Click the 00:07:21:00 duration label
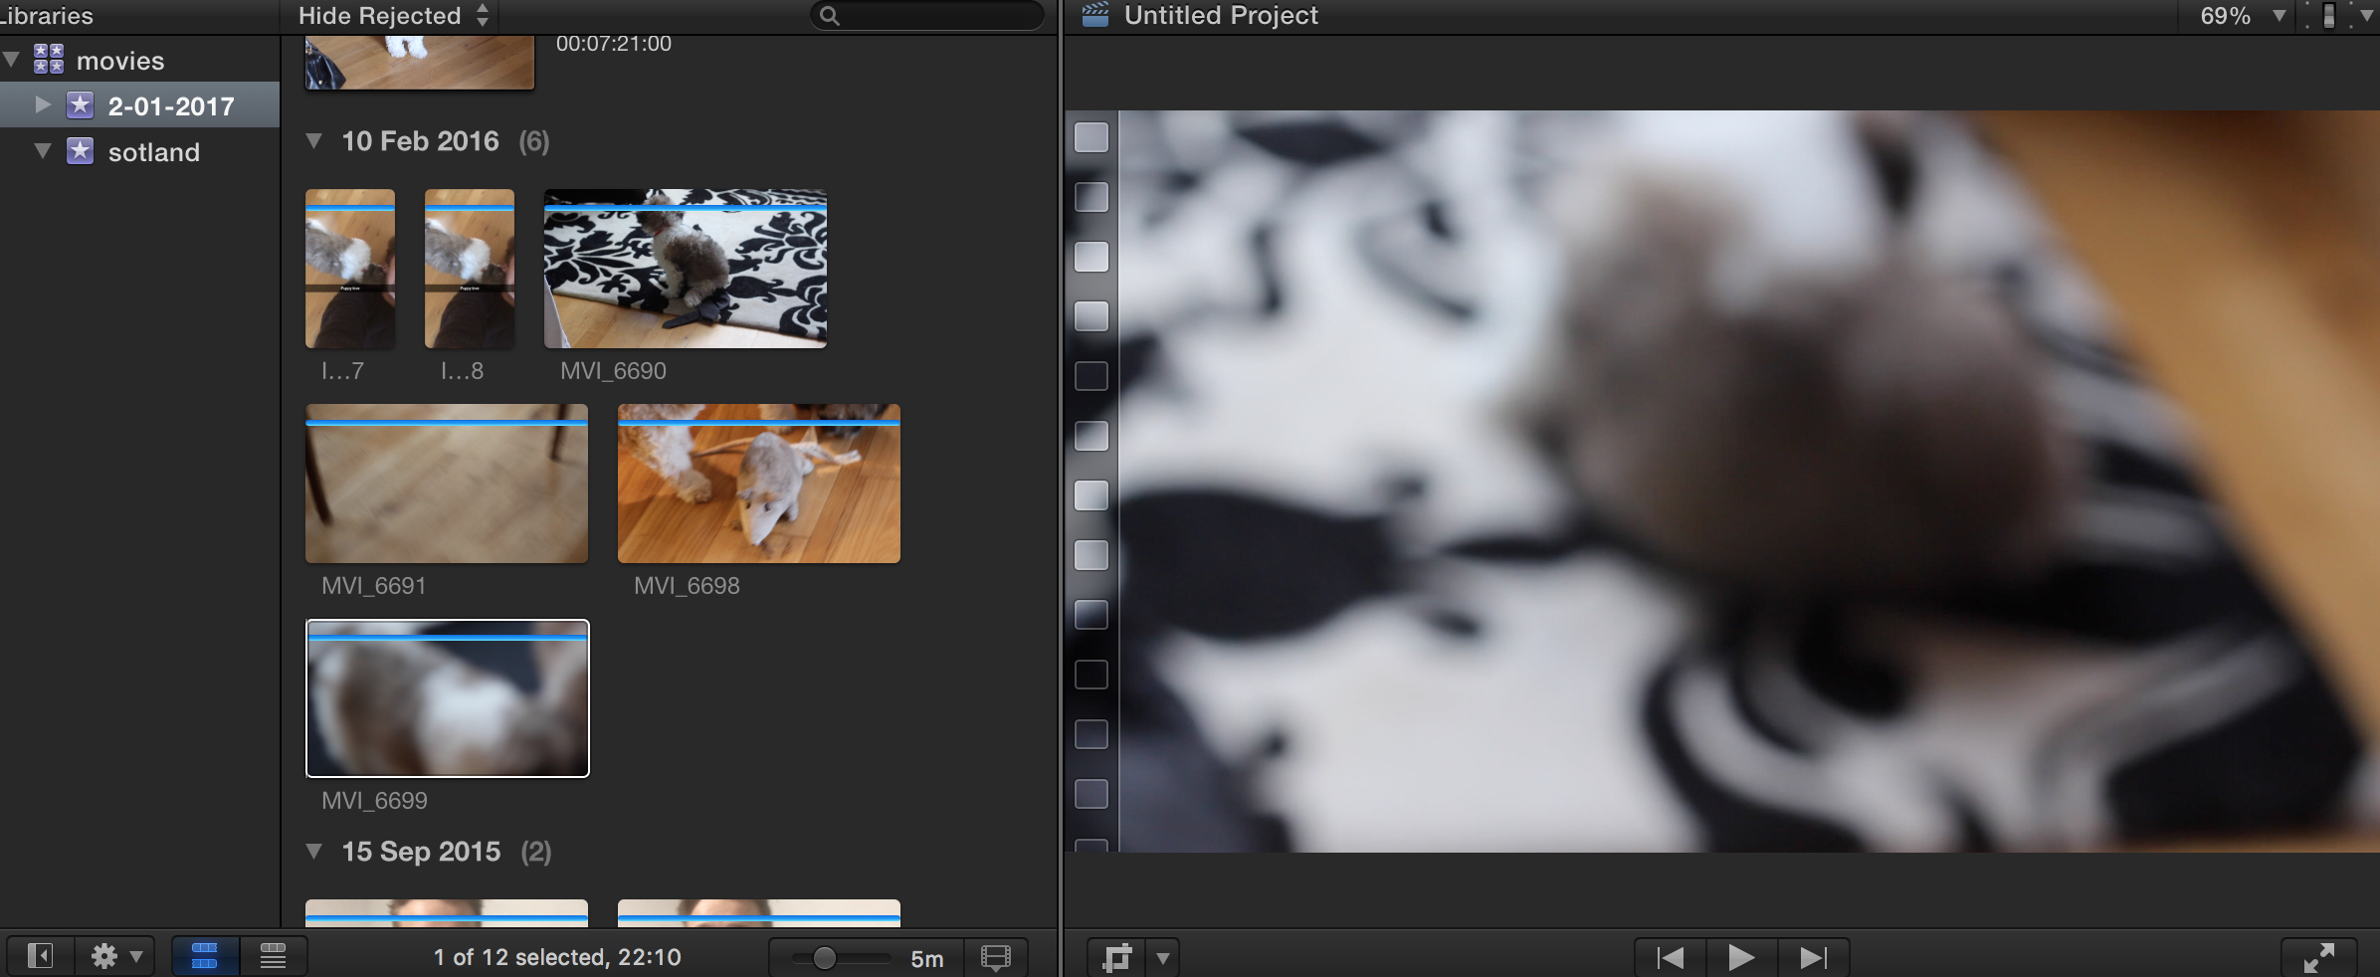 [614, 44]
